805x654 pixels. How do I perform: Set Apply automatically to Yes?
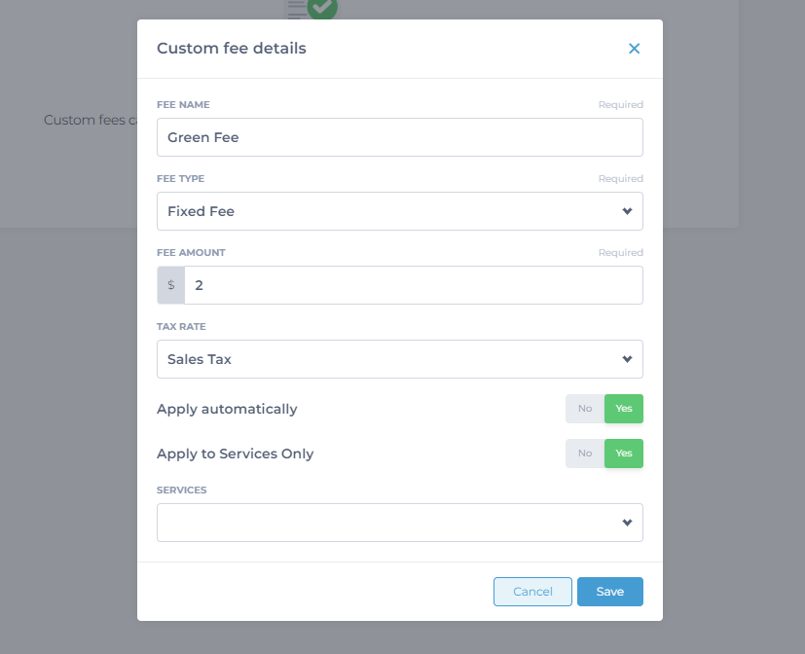click(x=624, y=409)
